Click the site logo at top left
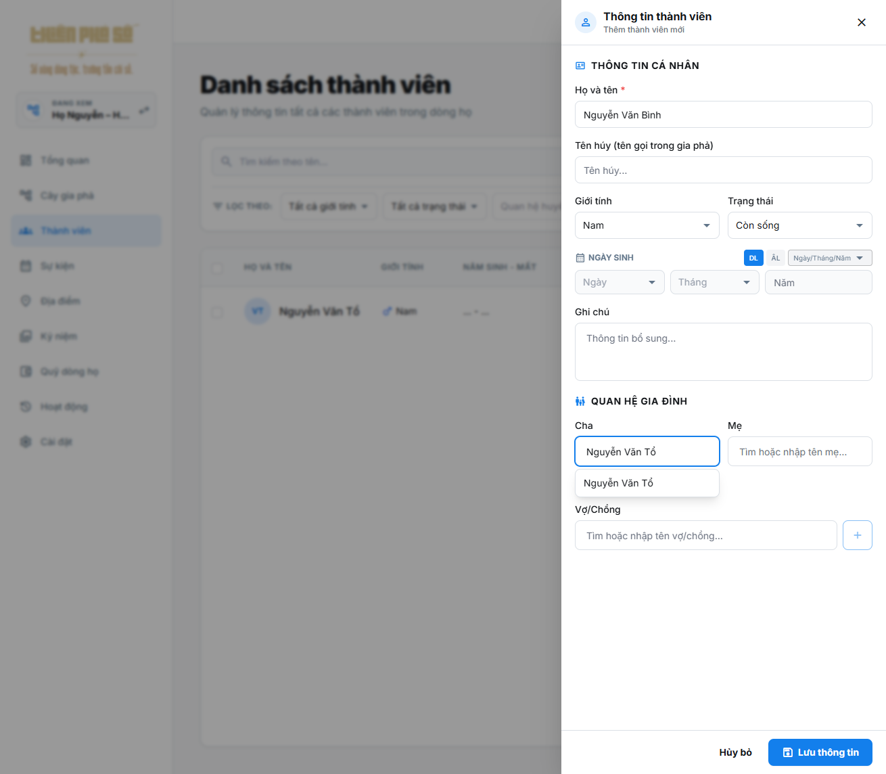The image size is (886, 774). coord(83,51)
